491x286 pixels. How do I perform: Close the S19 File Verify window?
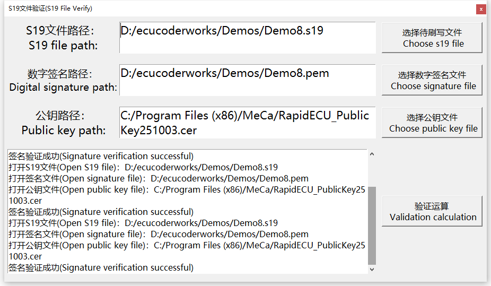pos(480,9)
